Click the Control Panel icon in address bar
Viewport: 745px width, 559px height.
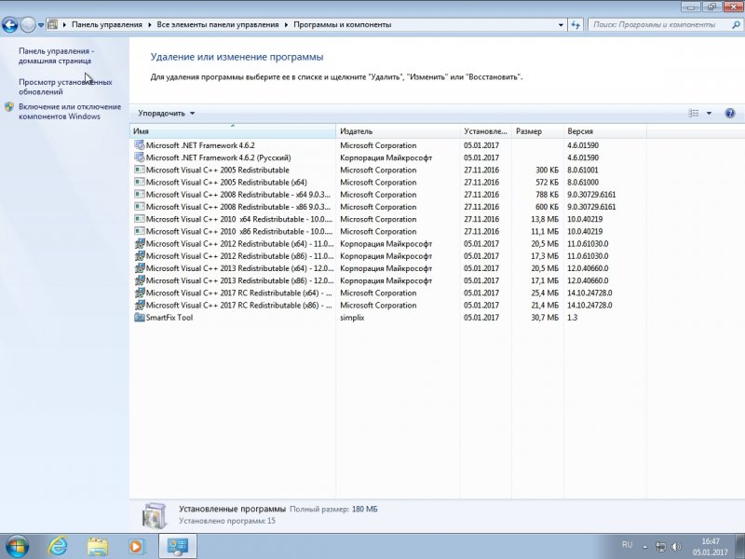53,25
